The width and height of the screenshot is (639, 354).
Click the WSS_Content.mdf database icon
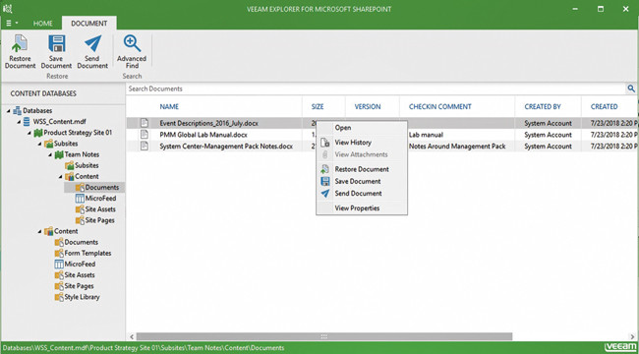pyautogui.click(x=27, y=122)
